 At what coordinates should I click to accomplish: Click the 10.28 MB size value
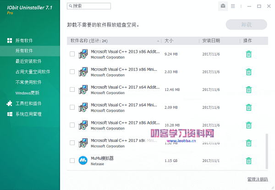point(172,125)
